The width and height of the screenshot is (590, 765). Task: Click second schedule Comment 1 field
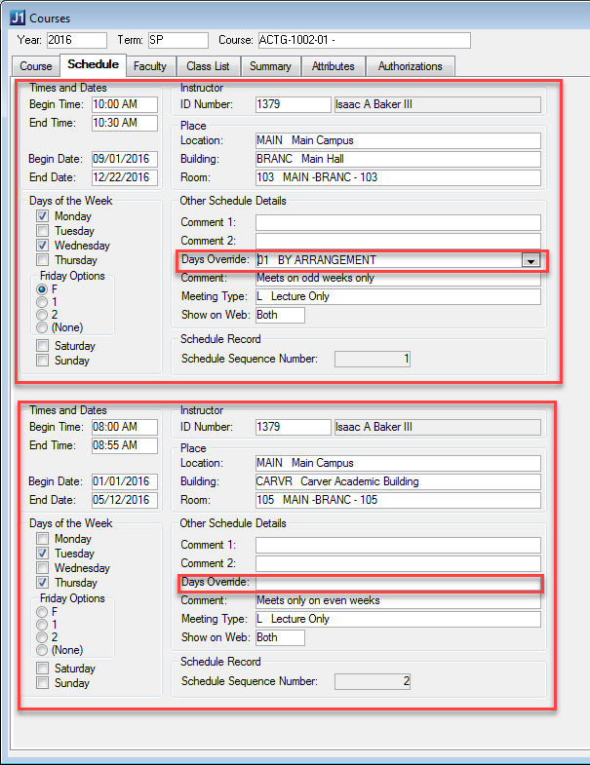point(398,545)
